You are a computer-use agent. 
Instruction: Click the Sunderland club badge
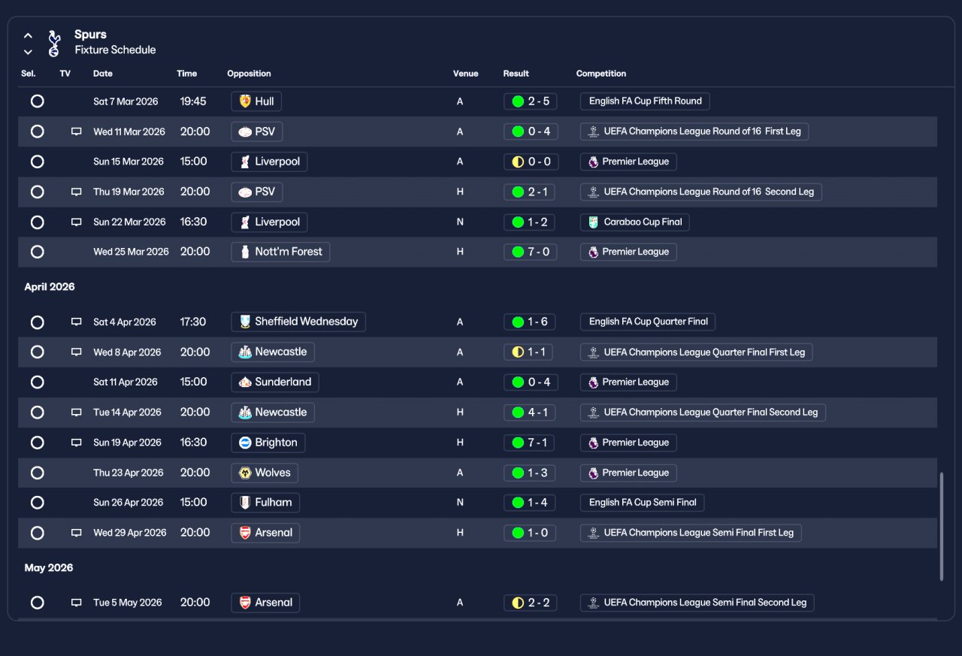point(244,382)
